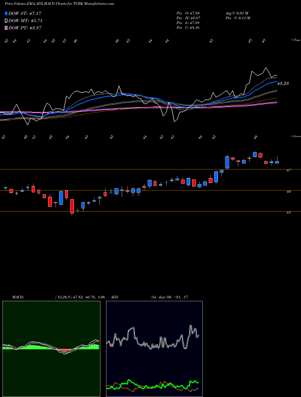Click the ADX (14 day) parameter values
The width and height of the screenshot is (301, 397).
[x=169, y=297]
